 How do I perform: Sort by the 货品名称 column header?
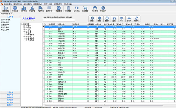[x=65, y=24]
